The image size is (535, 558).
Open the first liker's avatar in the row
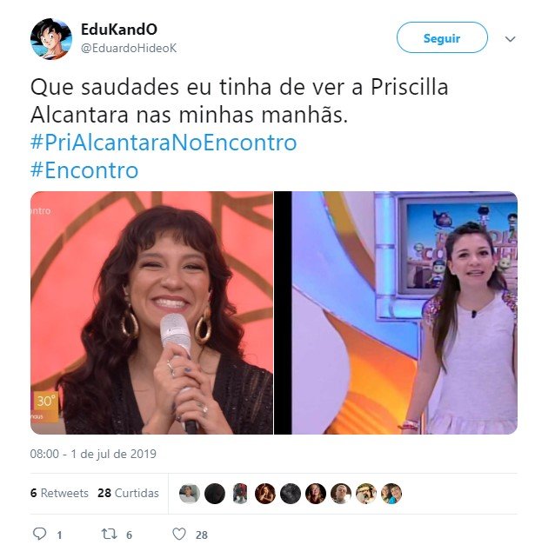189,494
